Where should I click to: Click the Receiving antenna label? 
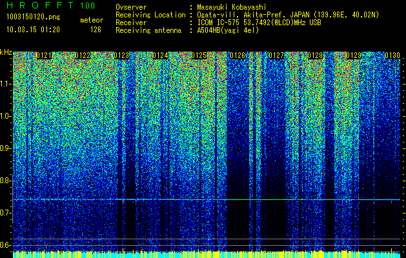tap(148, 30)
